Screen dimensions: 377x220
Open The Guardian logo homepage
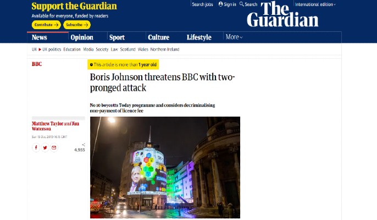(282, 14)
